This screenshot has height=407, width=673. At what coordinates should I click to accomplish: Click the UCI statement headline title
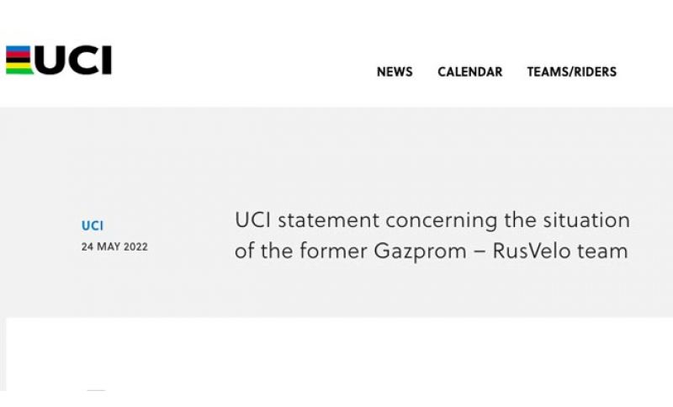tap(432, 235)
